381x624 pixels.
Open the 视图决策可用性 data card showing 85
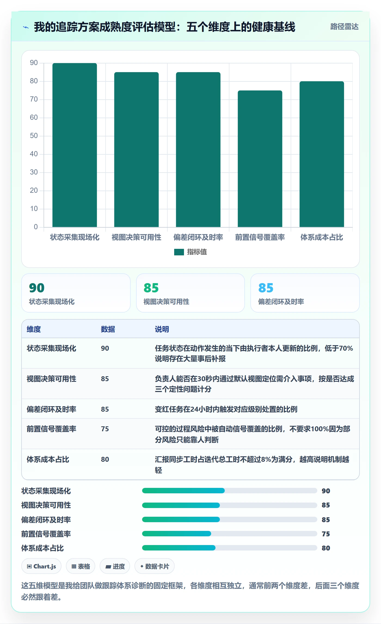(190, 293)
